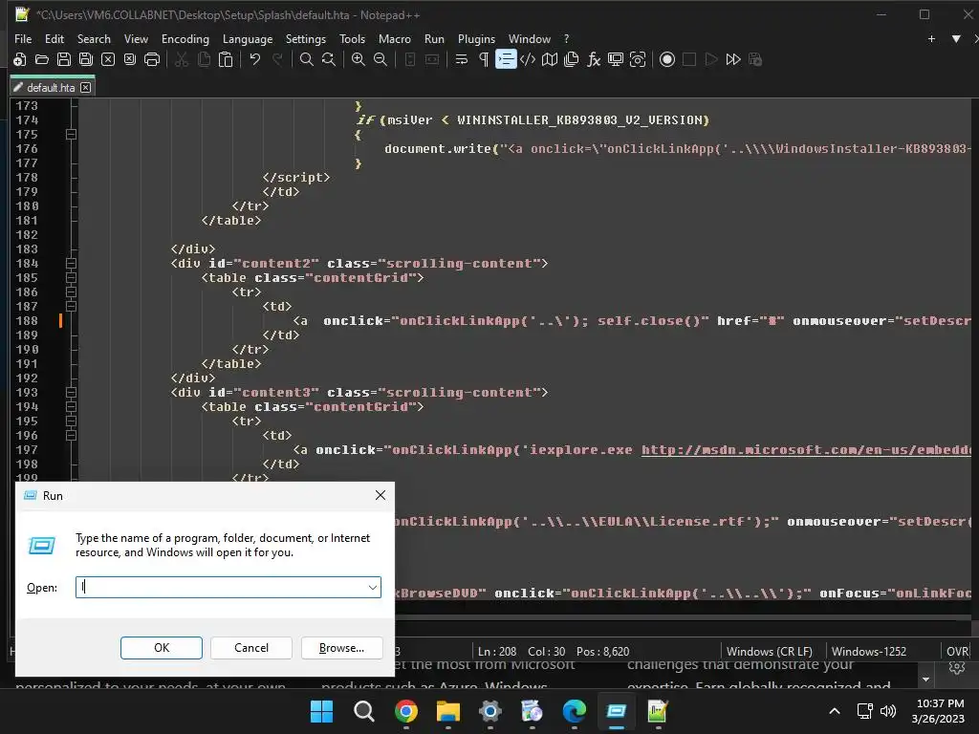Click the down triangle near menu bar
The image size is (979, 734).
(x=956, y=38)
